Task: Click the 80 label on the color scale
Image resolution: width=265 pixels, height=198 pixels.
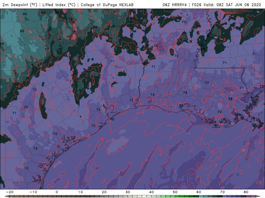Action: point(246,192)
